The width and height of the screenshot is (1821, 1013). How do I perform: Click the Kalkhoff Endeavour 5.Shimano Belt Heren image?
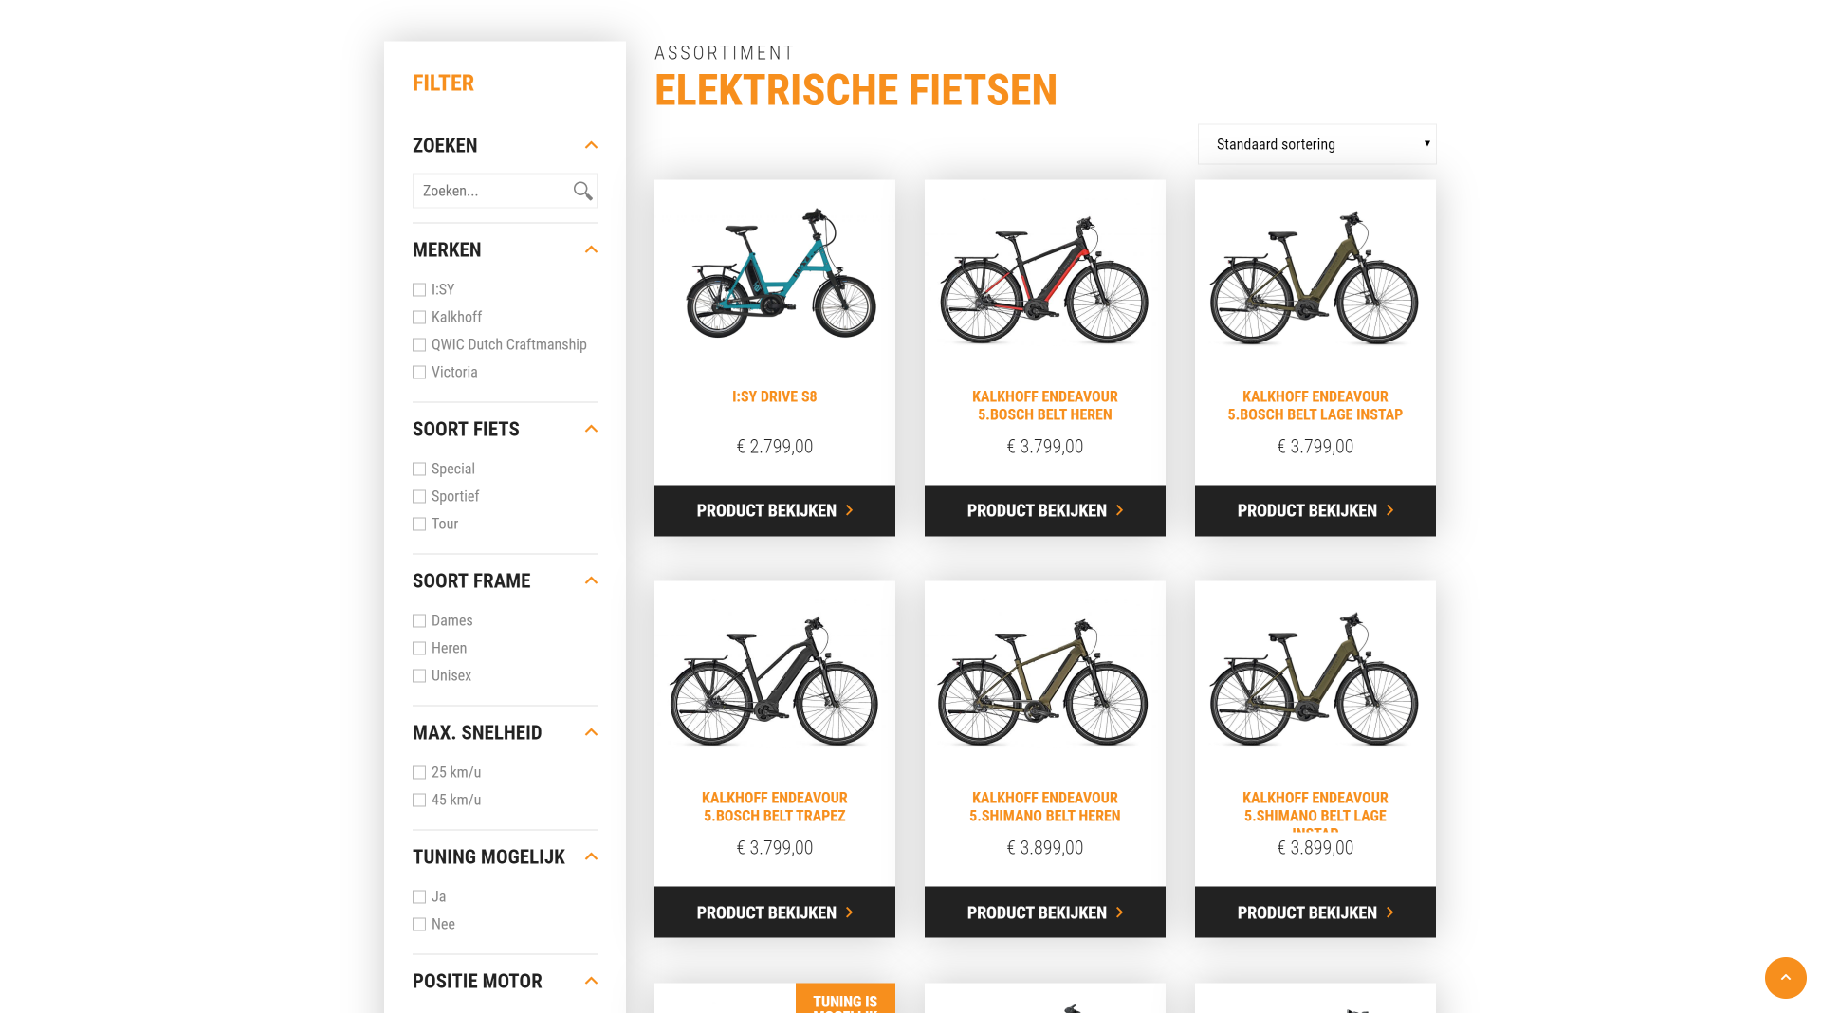(x=1043, y=683)
